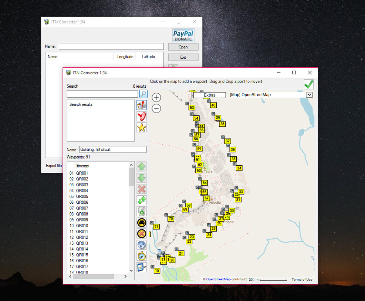Zoom out on the map
Viewport: 365px width, 301px height.
tap(156, 109)
